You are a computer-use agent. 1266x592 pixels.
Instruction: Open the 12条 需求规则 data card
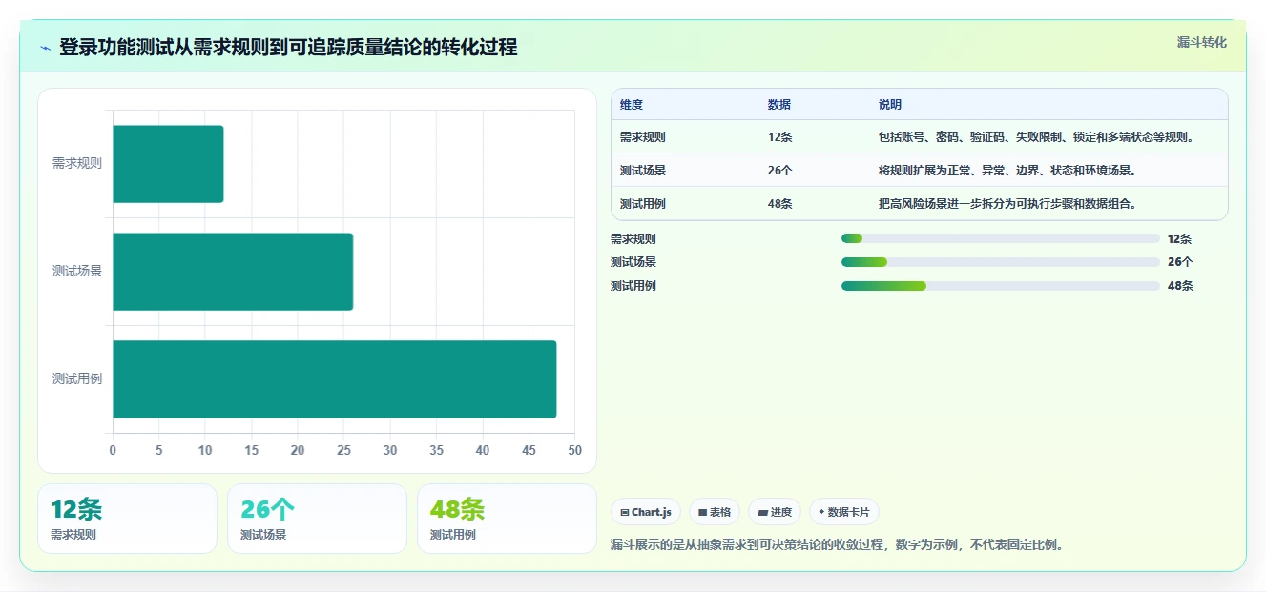click(x=128, y=519)
